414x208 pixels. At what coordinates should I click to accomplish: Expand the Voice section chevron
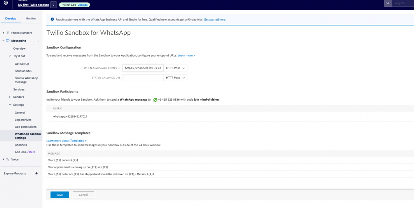(x=4, y=159)
